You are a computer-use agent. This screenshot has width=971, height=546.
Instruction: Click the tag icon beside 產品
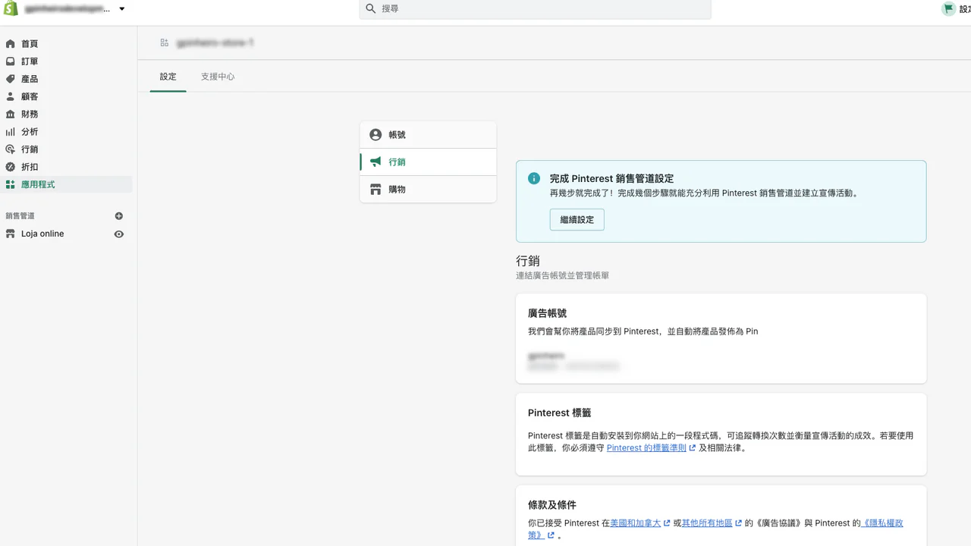pyautogui.click(x=10, y=79)
